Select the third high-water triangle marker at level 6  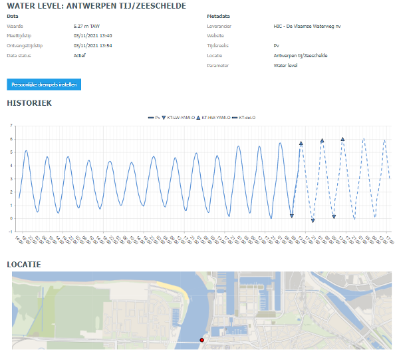coord(342,139)
